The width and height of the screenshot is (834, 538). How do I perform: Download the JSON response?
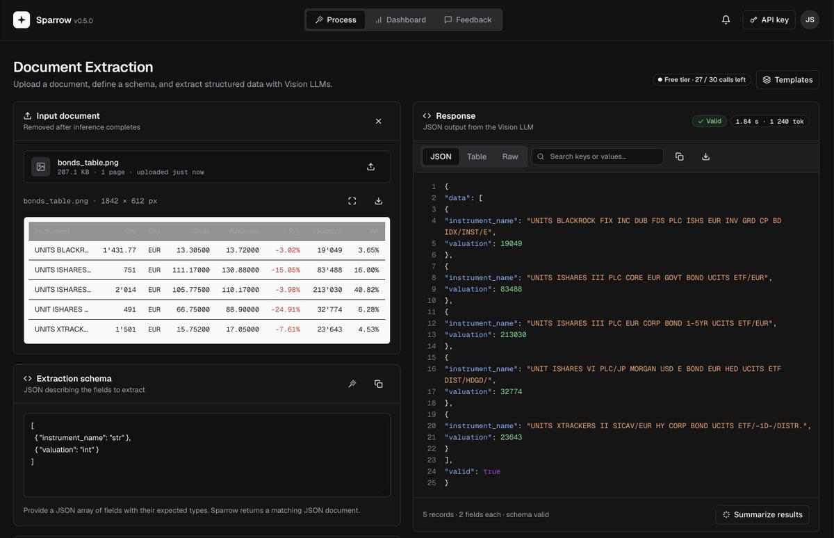pos(706,156)
